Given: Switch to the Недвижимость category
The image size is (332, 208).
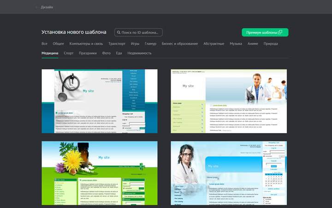Looking at the screenshot, I should pyautogui.click(x=139, y=53).
